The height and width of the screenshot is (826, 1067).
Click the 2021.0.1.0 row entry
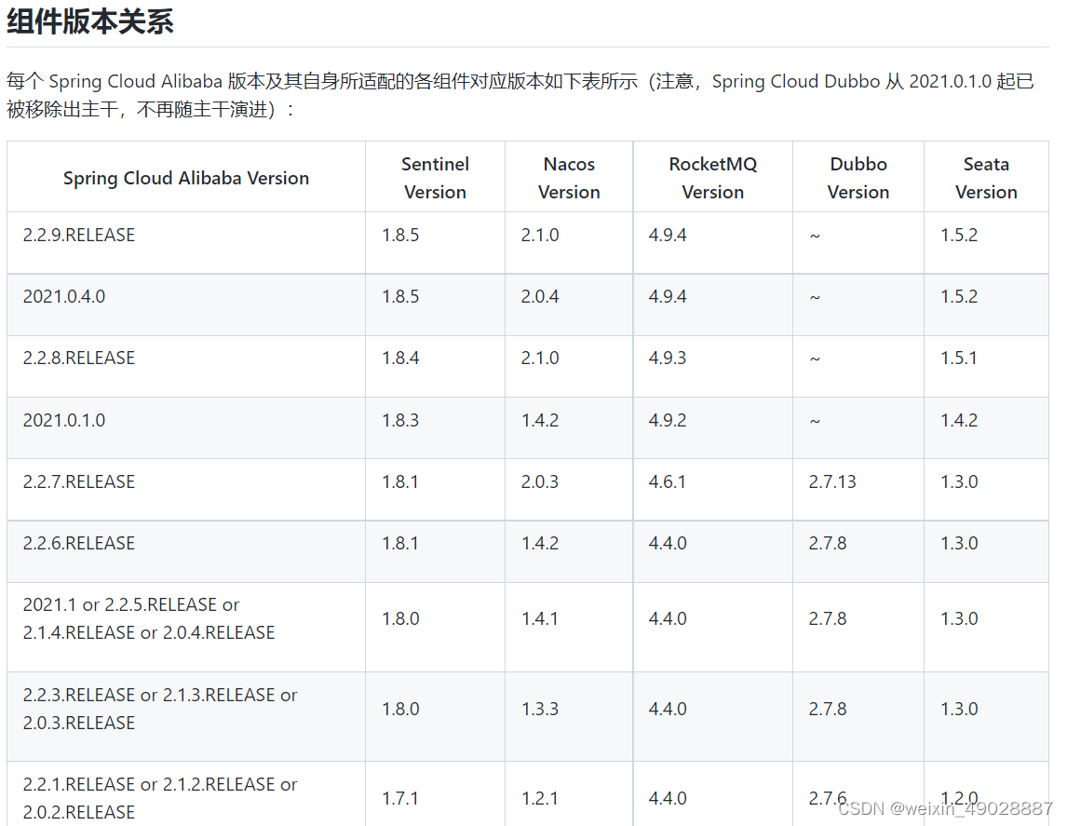pos(62,420)
